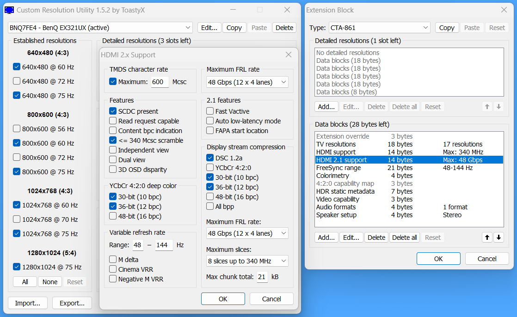Image resolution: width=517 pixels, height=317 pixels.
Task: Move selected data block up
Action: (x=487, y=237)
